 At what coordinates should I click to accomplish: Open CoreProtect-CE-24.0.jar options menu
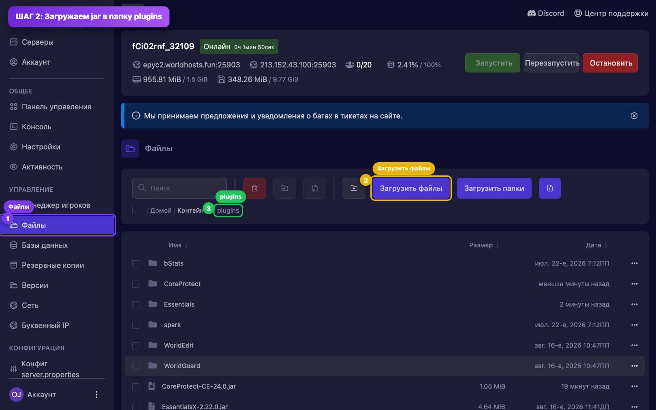[635, 386]
